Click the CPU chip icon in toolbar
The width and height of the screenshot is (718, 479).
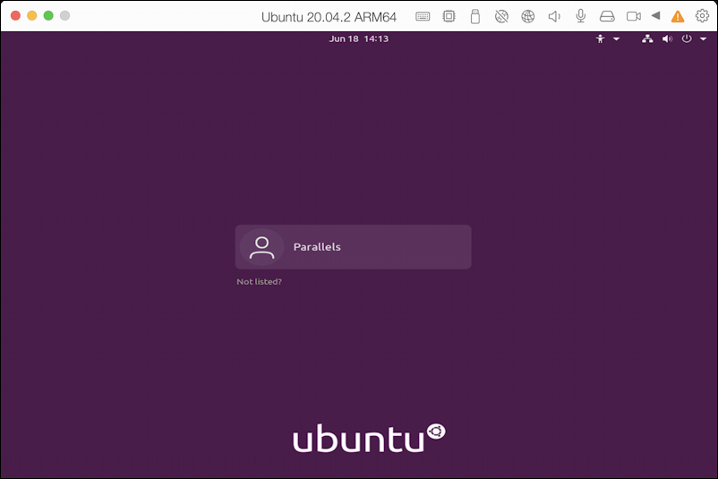(449, 16)
